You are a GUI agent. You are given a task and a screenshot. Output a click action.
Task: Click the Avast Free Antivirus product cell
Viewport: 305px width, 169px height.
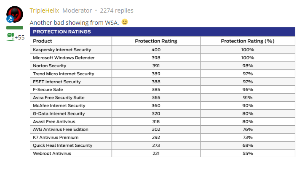tap(54, 121)
